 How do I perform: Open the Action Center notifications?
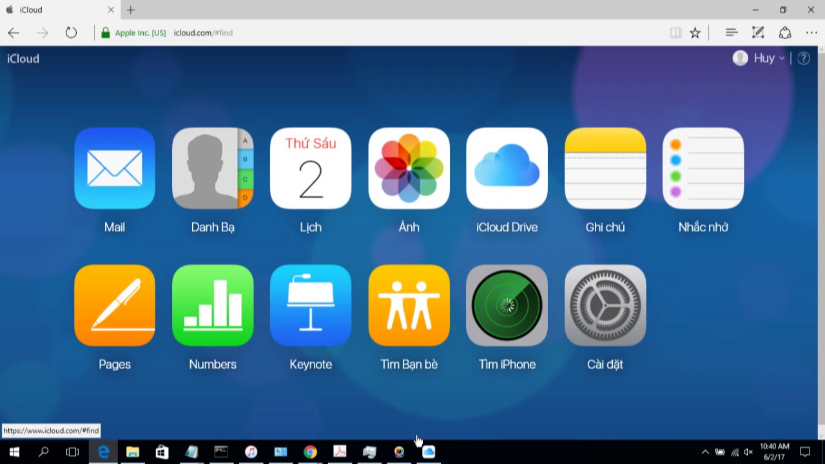tap(805, 452)
